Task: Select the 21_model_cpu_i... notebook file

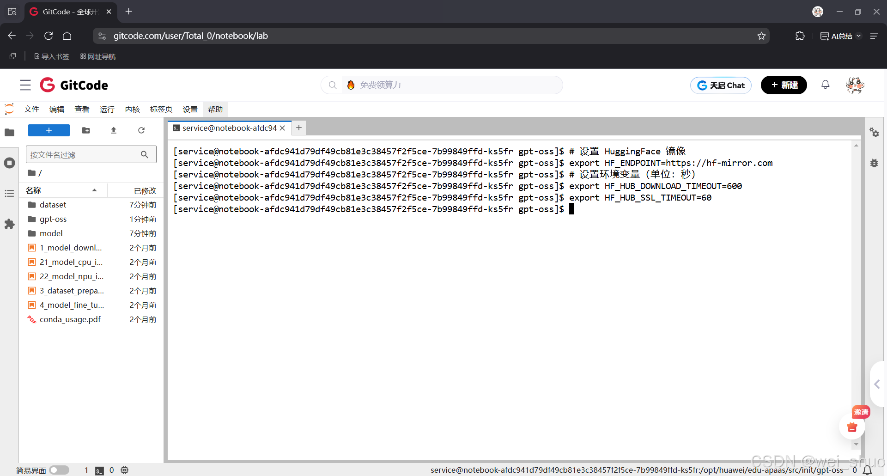Action: click(x=91, y=262)
